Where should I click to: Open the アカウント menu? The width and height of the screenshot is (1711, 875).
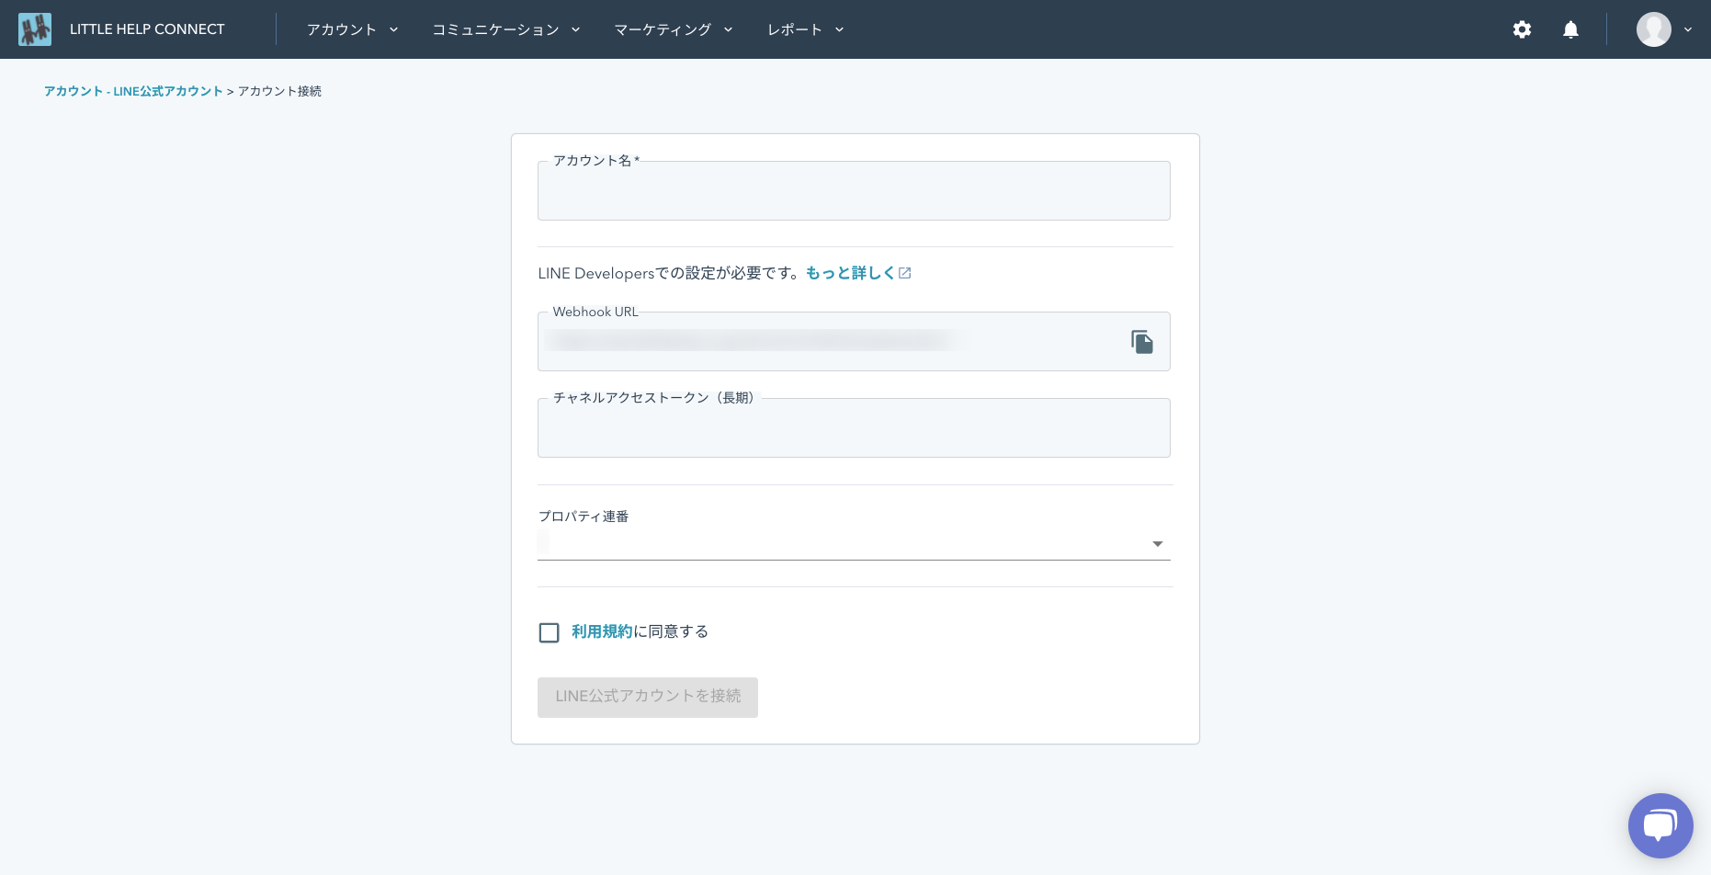coord(353,29)
